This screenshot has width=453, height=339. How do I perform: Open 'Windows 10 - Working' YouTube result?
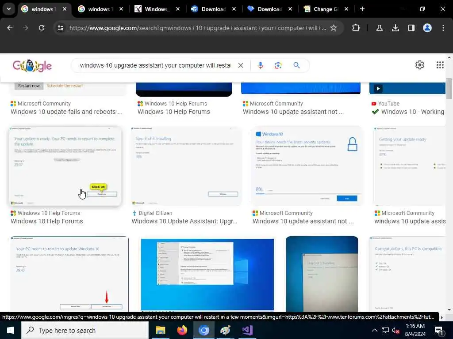point(413,112)
